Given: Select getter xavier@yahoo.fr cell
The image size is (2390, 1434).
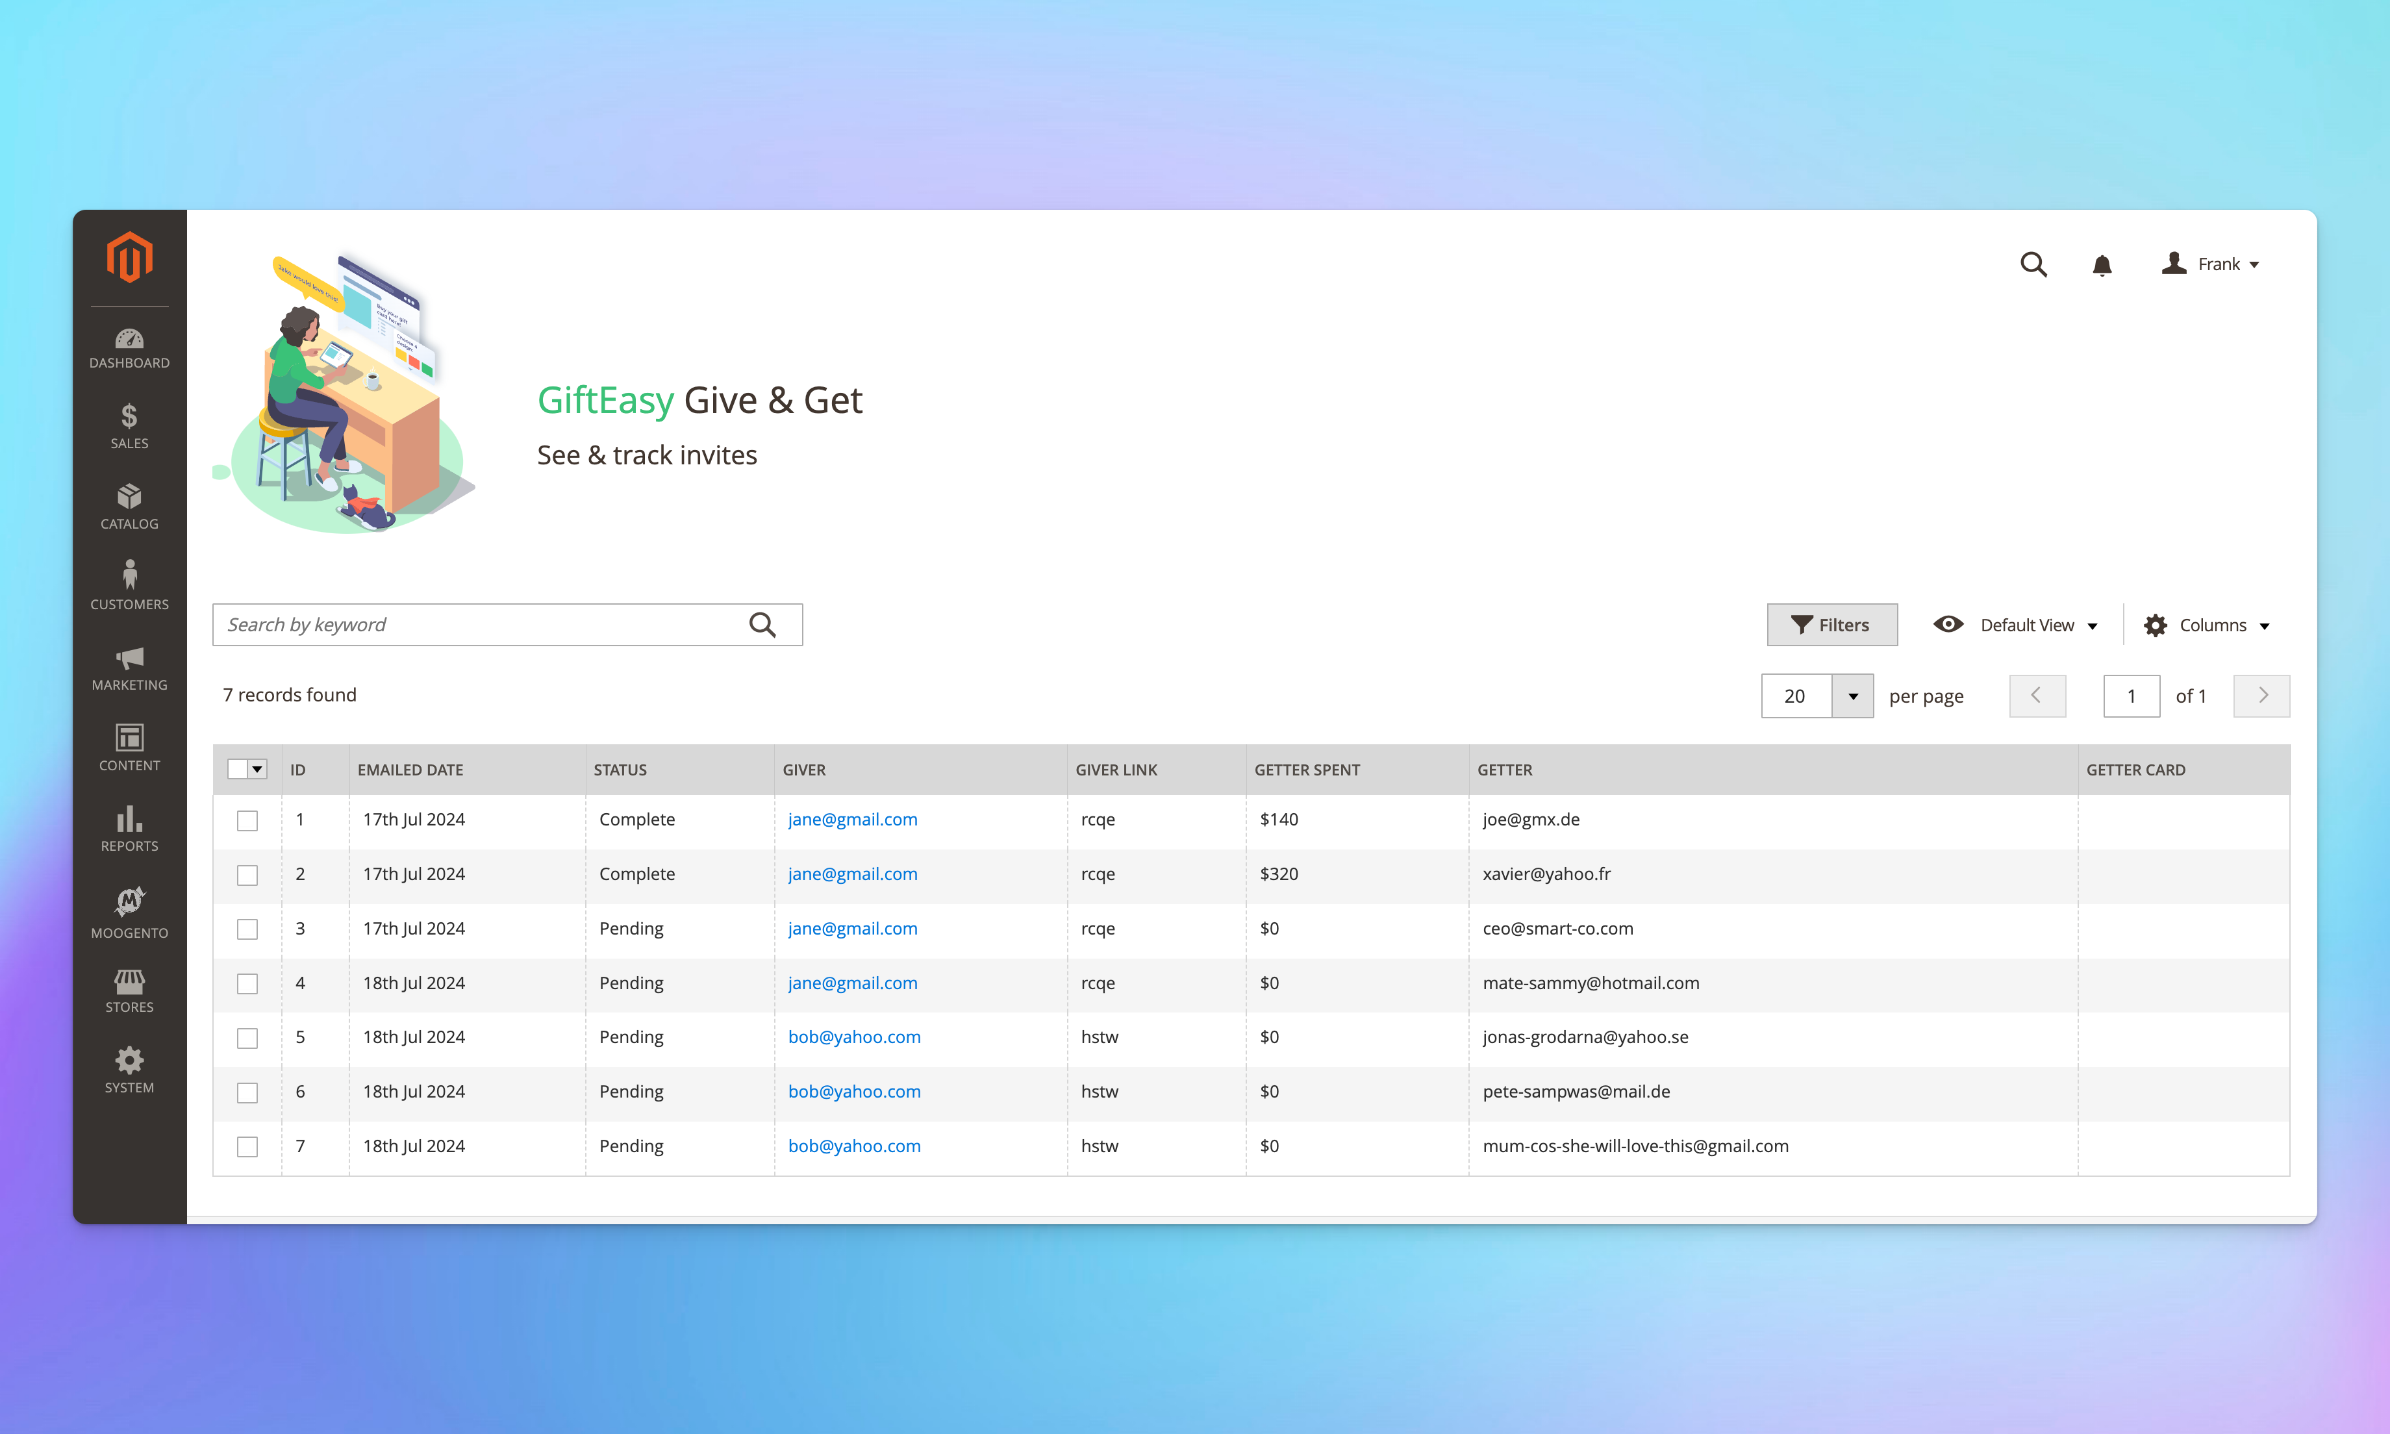Looking at the screenshot, I should click(x=1773, y=875).
